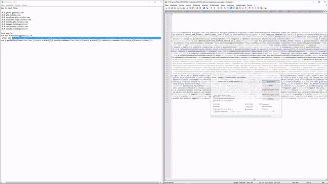Image resolution: width=328 pixels, height=184 pixels.
Task: Open the Format menu in the Editor window
Action: coord(18,5)
